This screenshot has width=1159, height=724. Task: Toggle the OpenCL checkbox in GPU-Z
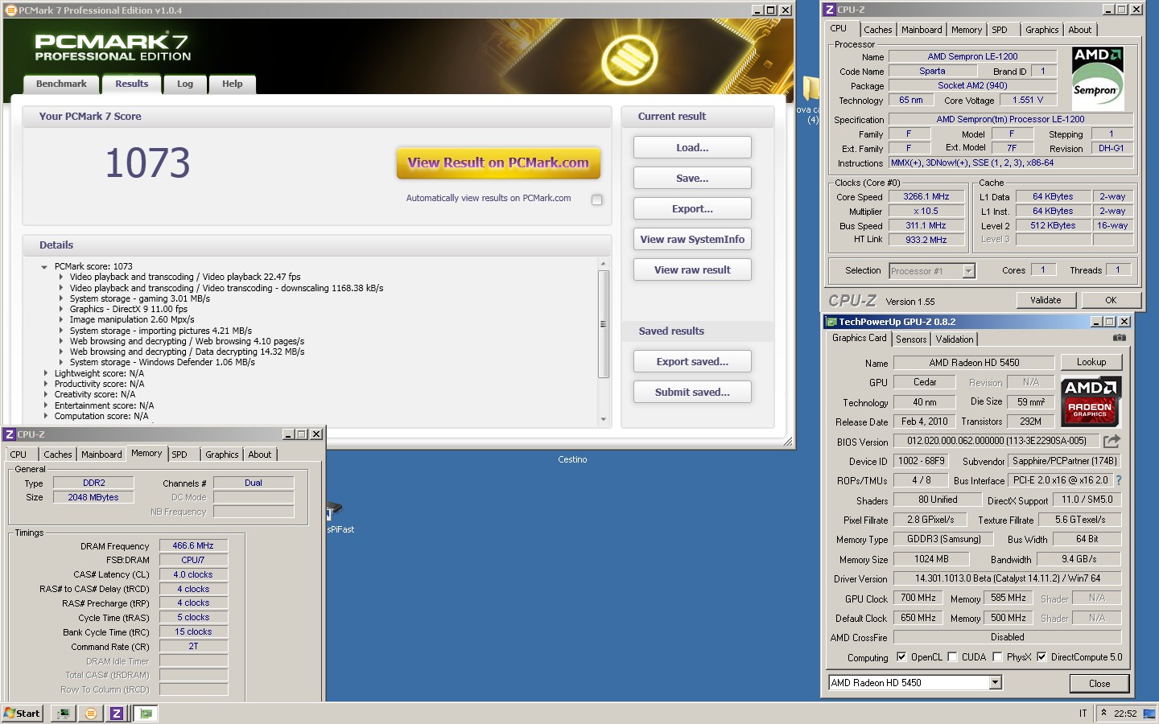(901, 656)
